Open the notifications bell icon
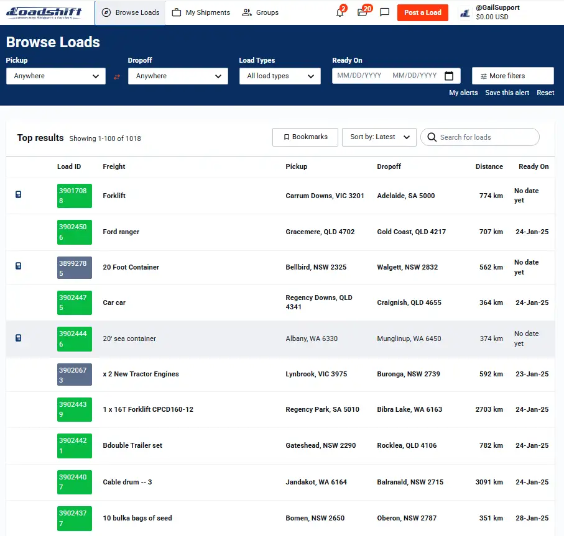Screen dimensions: 564x536 (x=340, y=12)
